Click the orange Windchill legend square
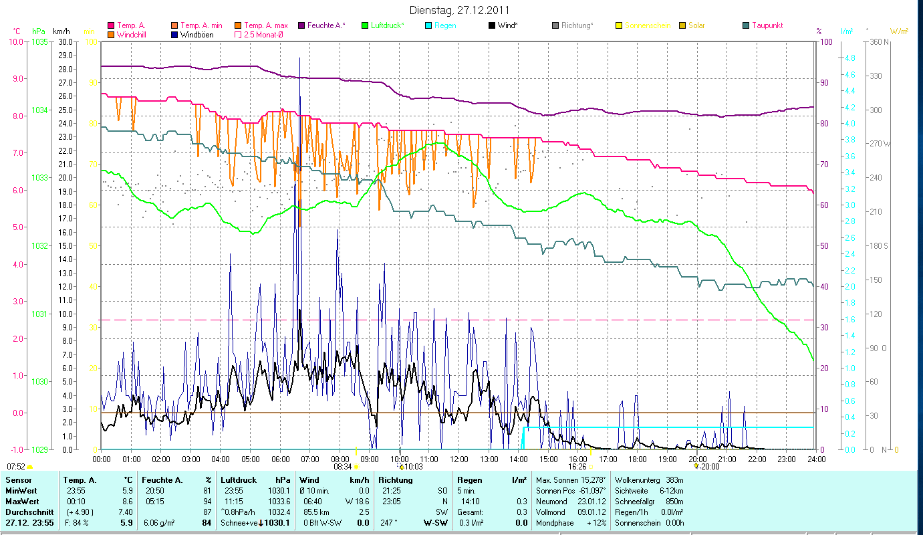923x535 pixels. [111, 34]
